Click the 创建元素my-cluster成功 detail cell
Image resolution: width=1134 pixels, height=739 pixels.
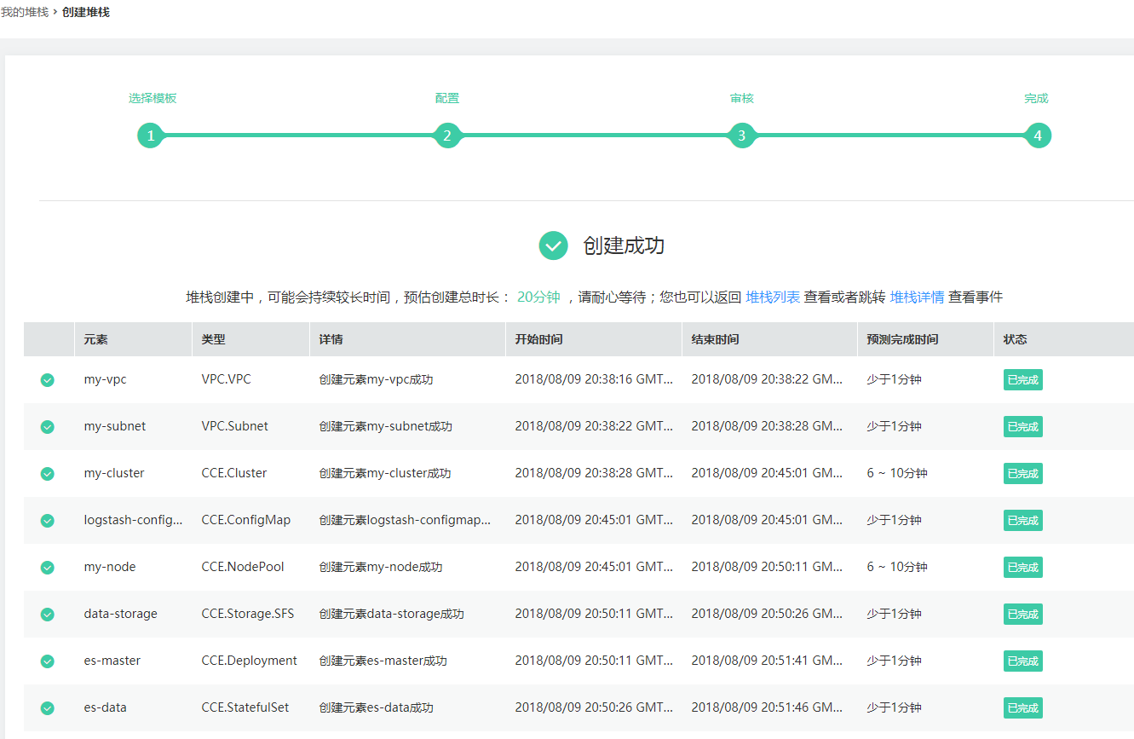point(385,473)
